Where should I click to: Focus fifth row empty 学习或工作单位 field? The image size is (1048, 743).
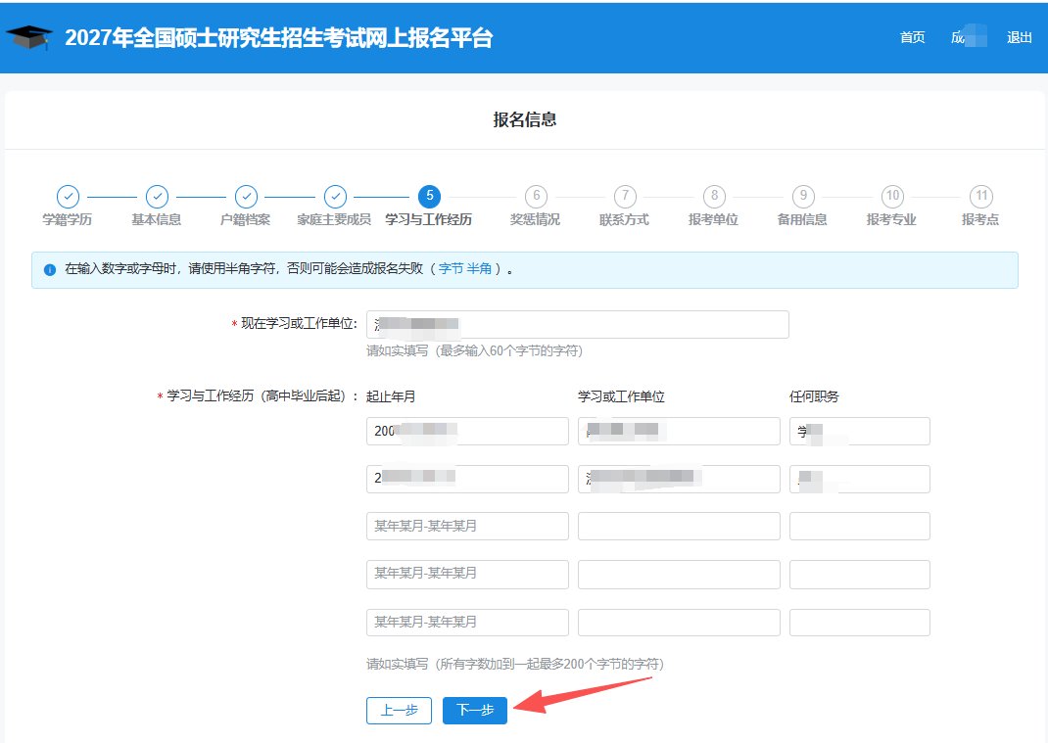tap(679, 622)
